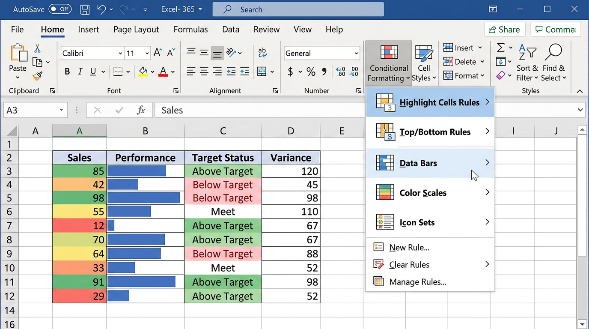Screen dimensions: 589x329
Task: Click the Italic formatting icon
Action: [80, 72]
